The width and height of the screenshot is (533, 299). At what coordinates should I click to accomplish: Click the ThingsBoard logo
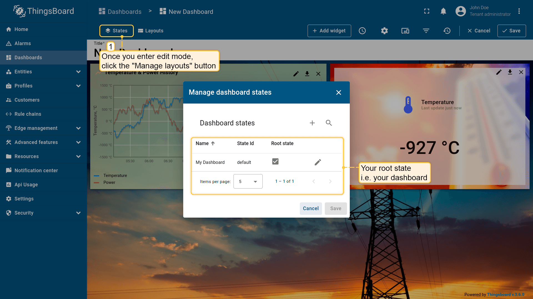coord(44,11)
